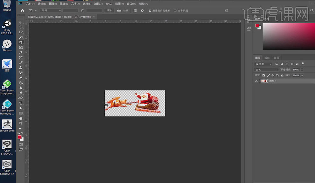
Task: Select the Blur tool
Action: (x=21, y=88)
